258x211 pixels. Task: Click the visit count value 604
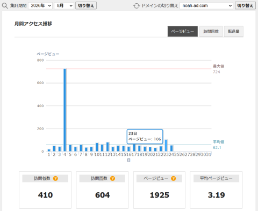coord(102,195)
